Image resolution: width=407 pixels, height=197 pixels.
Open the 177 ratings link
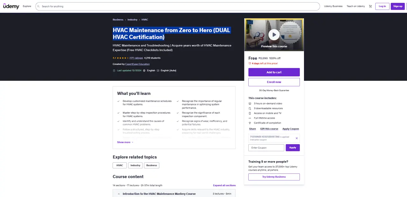136,58
